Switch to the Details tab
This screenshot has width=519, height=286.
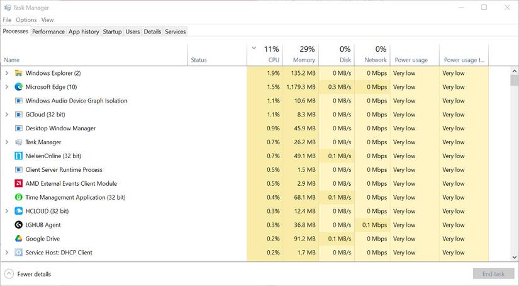click(152, 31)
